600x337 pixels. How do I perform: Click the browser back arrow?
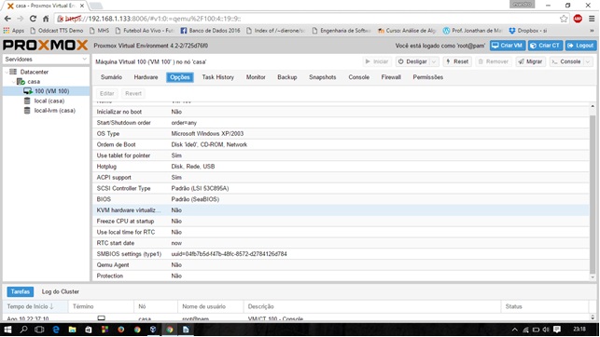tap(7, 19)
